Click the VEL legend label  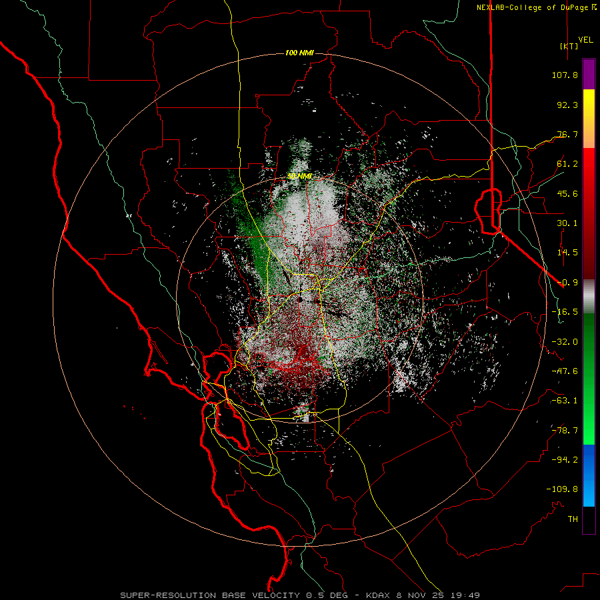[x=585, y=40]
